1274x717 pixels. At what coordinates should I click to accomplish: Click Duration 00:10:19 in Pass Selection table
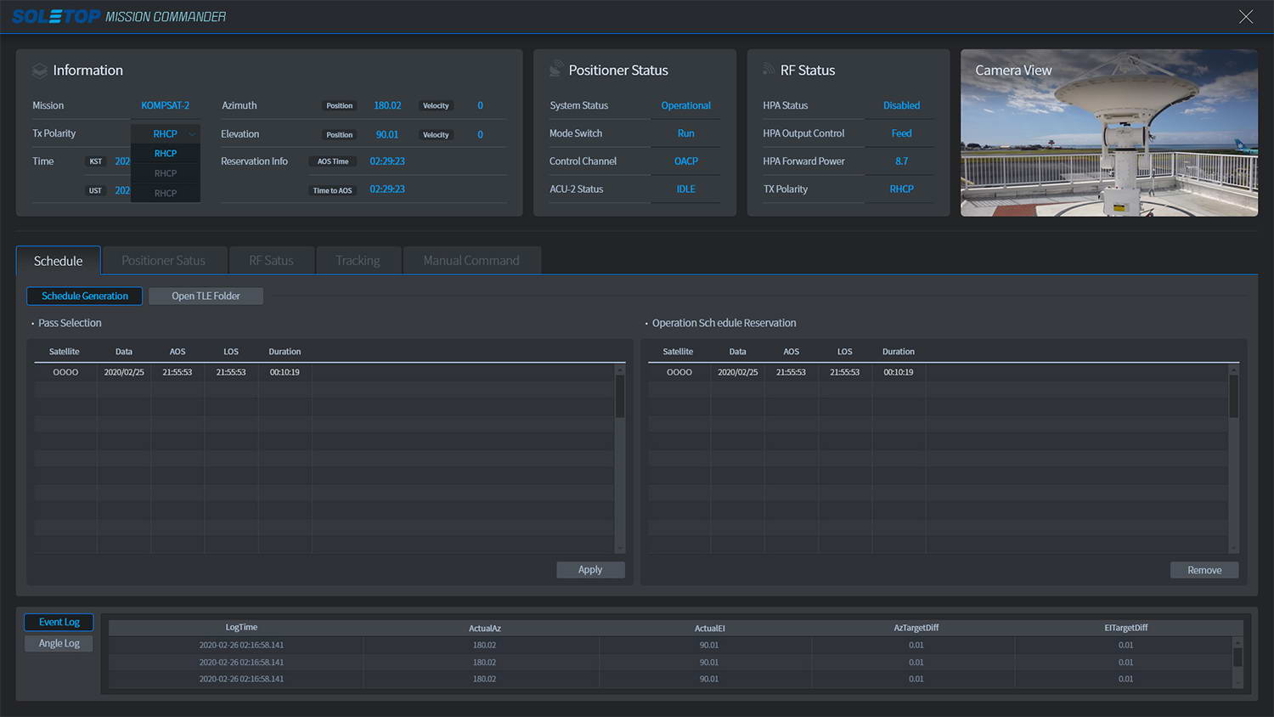coord(285,372)
